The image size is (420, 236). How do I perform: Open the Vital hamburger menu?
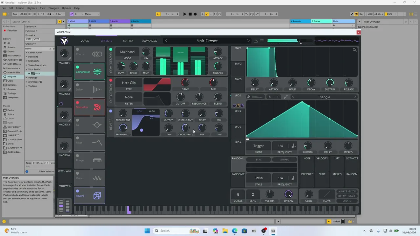point(262,41)
